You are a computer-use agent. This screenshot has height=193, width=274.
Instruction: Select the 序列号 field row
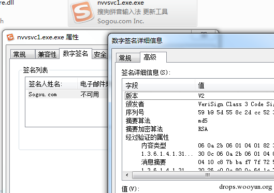tap(199, 112)
